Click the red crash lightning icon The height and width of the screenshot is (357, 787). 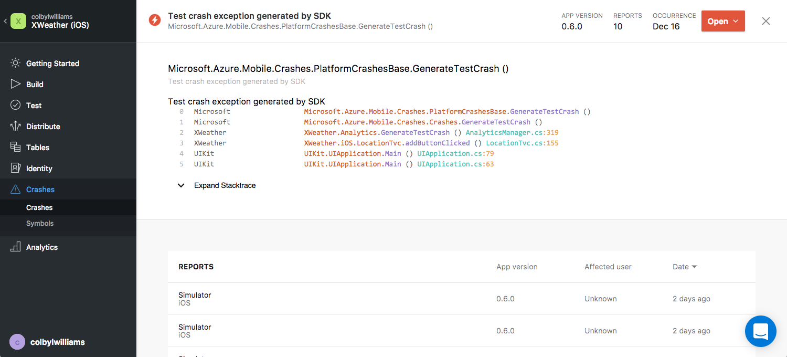[x=154, y=20]
